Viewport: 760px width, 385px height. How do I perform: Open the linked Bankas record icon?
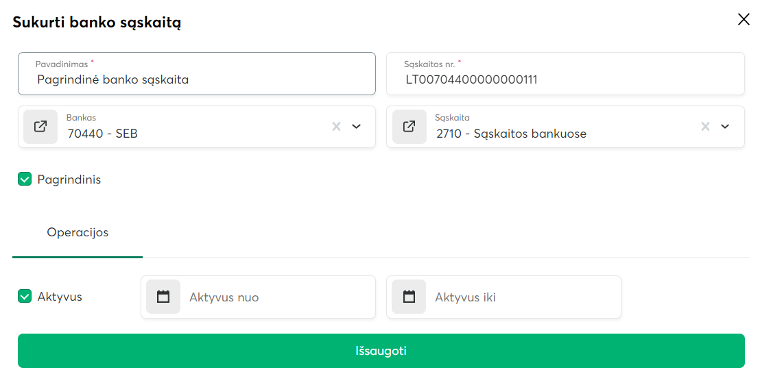point(40,127)
